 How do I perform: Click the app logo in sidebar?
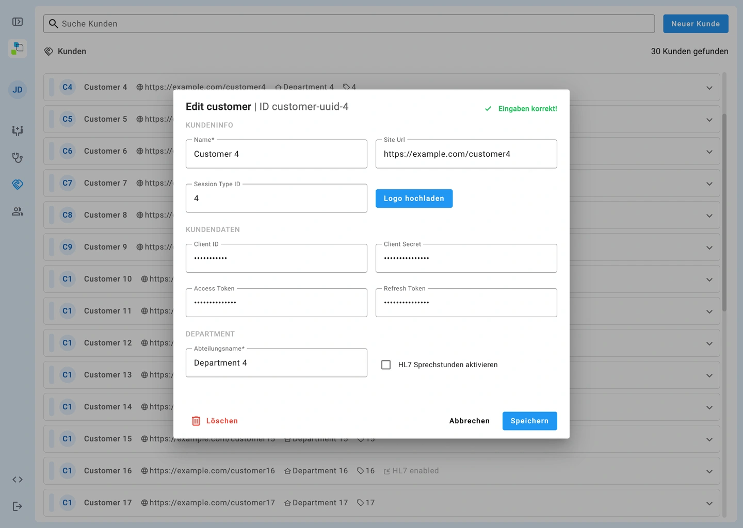click(18, 48)
